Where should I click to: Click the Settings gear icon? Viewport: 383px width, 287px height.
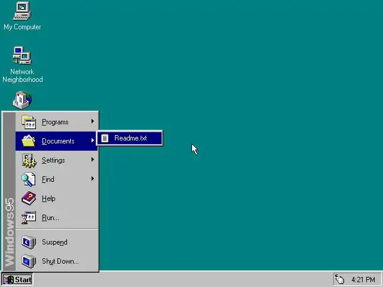pyautogui.click(x=29, y=160)
